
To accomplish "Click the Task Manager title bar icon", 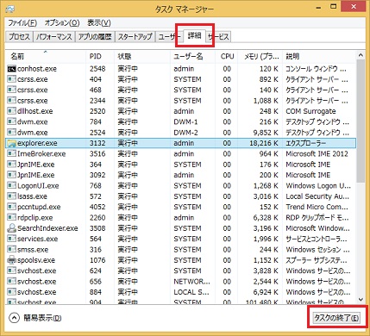I will pyautogui.click(x=10, y=9).
